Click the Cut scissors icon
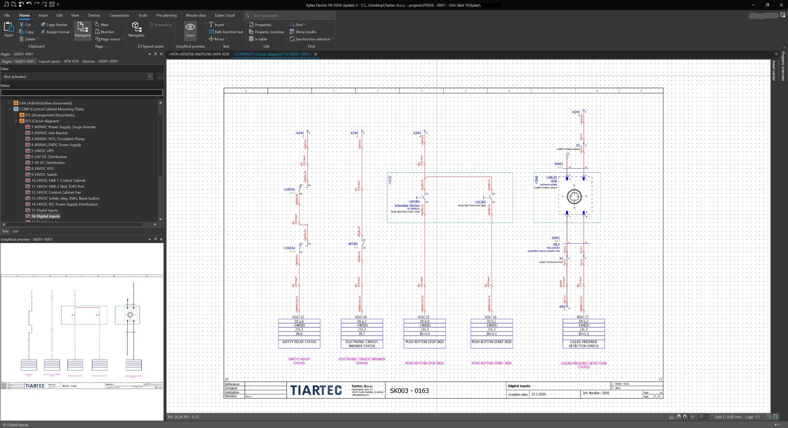The height and width of the screenshot is (428, 788). (x=22, y=25)
